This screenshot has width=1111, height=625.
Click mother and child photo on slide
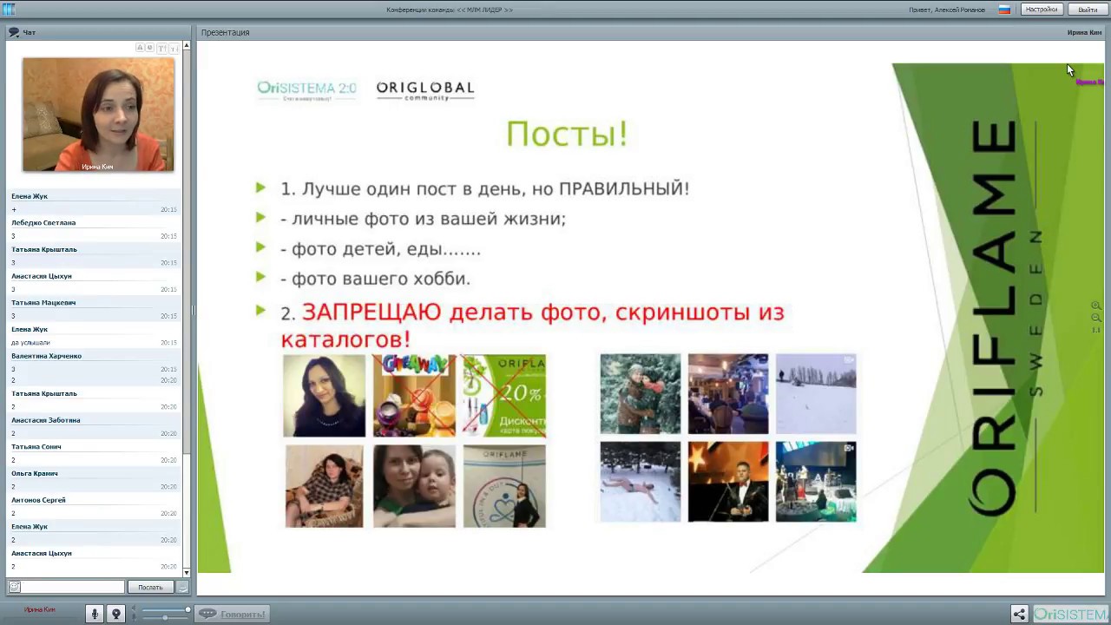click(414, 486)
